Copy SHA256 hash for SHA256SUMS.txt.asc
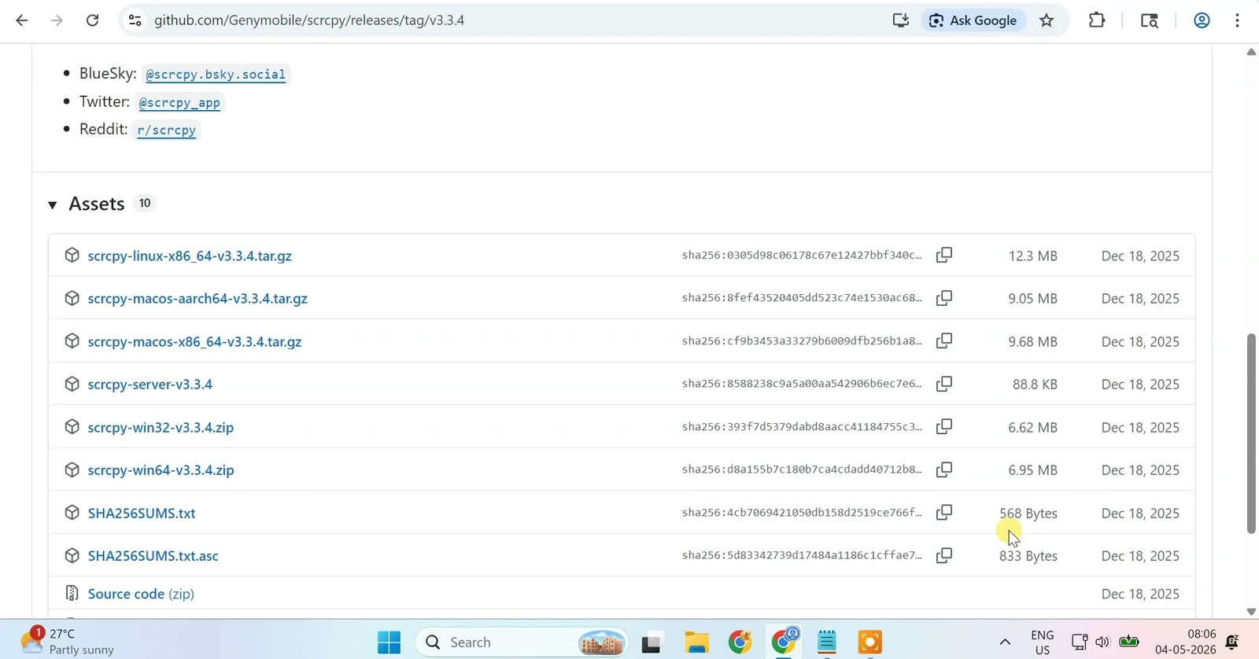This screenshot has width=1259, height=659. click(944, 555)
